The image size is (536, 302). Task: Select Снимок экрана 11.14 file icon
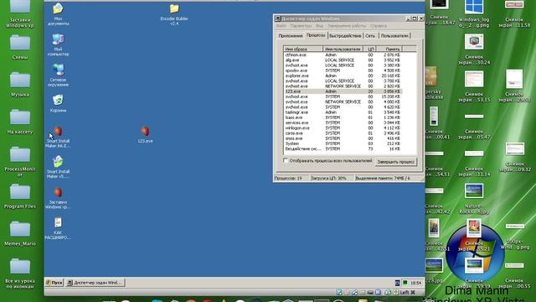click(x=474, y=154)
